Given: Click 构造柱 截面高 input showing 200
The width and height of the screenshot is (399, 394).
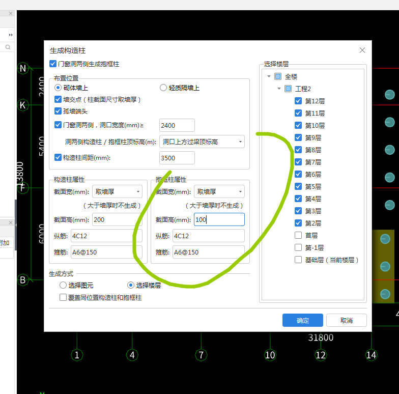Looking at the screenshot, I should coord(117,219).
